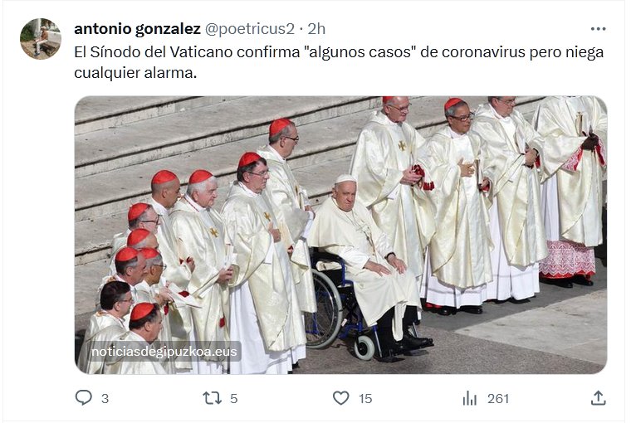Viewport: 636px width, 423px height.
Task: Click the likes count 15
Action: click(365, 399)
